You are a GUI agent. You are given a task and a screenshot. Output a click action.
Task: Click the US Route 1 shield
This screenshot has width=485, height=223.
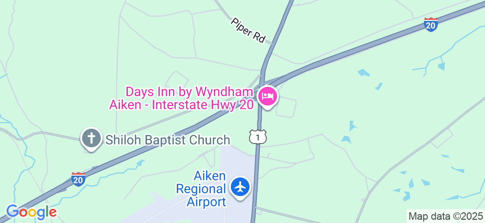(258, 137)
